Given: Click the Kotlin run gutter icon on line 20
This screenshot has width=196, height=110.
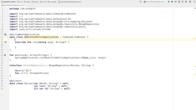Looking at the screenshot, I should (5, 55).
